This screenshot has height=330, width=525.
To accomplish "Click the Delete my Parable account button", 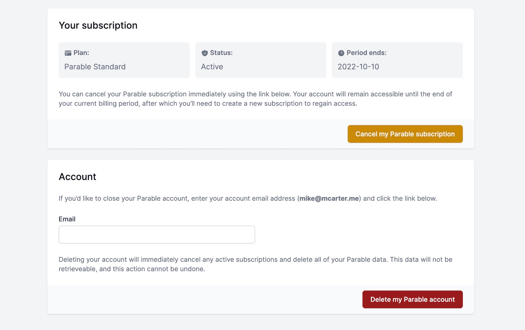I will [x=412, y=299].
